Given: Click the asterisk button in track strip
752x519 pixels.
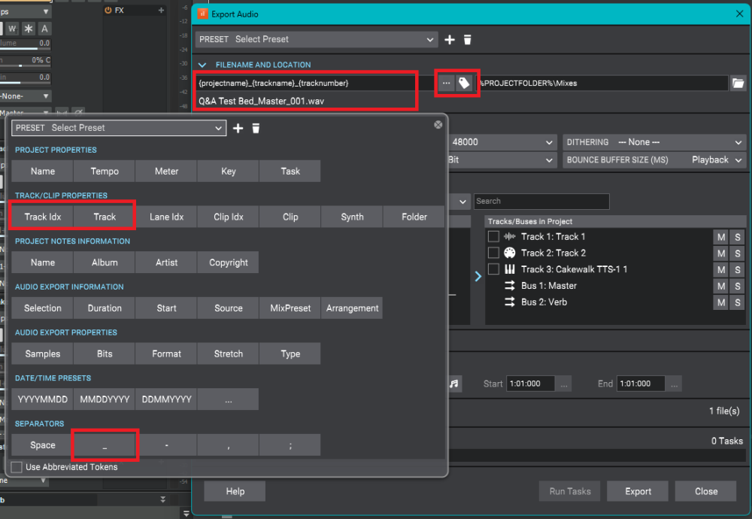Looking at the screenshot, I should [x=29, y=29].
